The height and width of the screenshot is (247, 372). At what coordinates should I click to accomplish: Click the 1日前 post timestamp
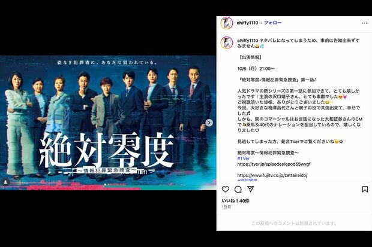pos(226,207)
